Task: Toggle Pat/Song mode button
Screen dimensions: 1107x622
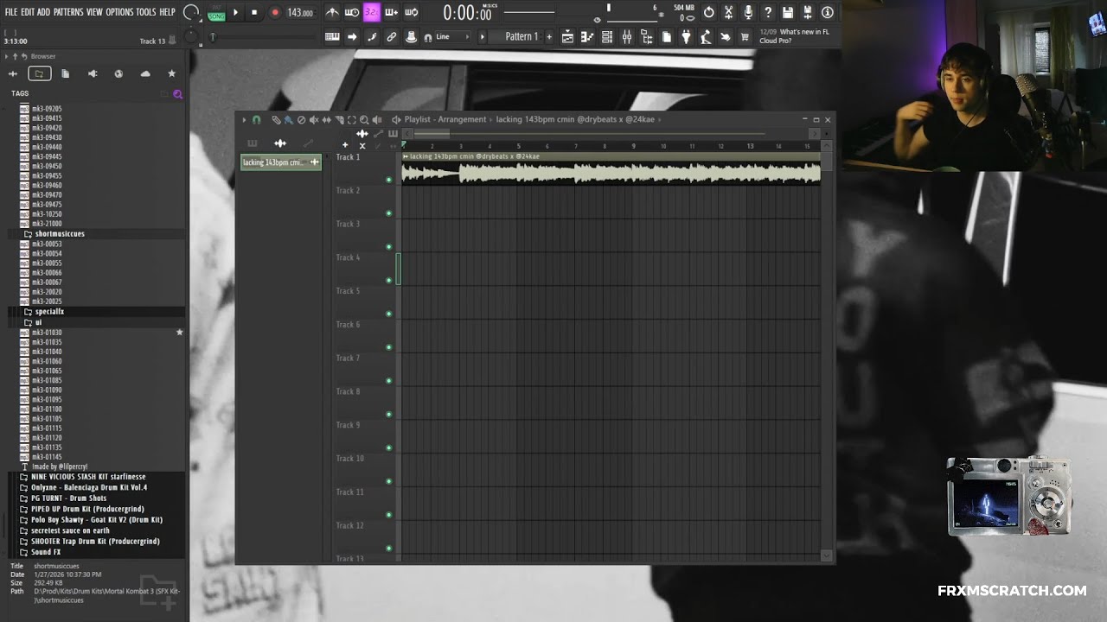Action: 216,12
